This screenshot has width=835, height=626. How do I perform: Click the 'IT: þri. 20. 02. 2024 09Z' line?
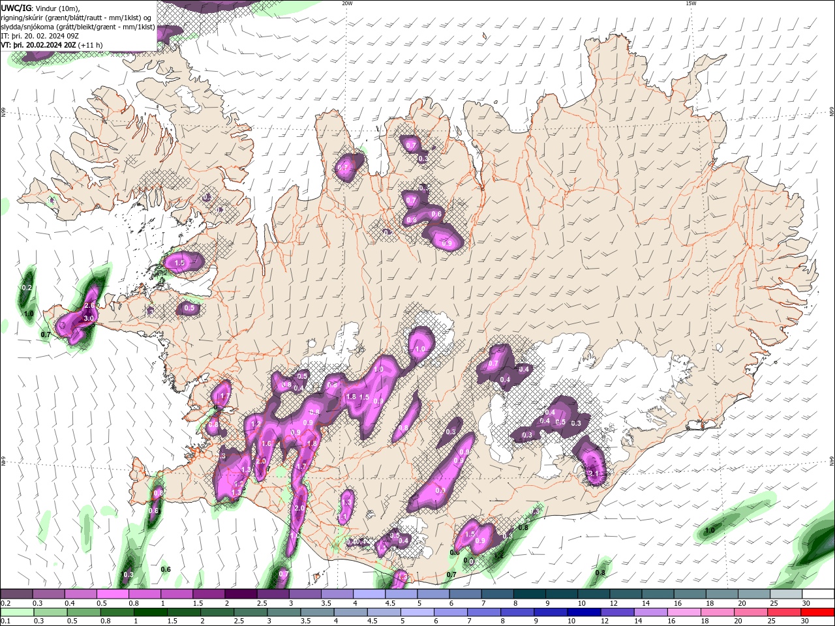coord(40,36)
